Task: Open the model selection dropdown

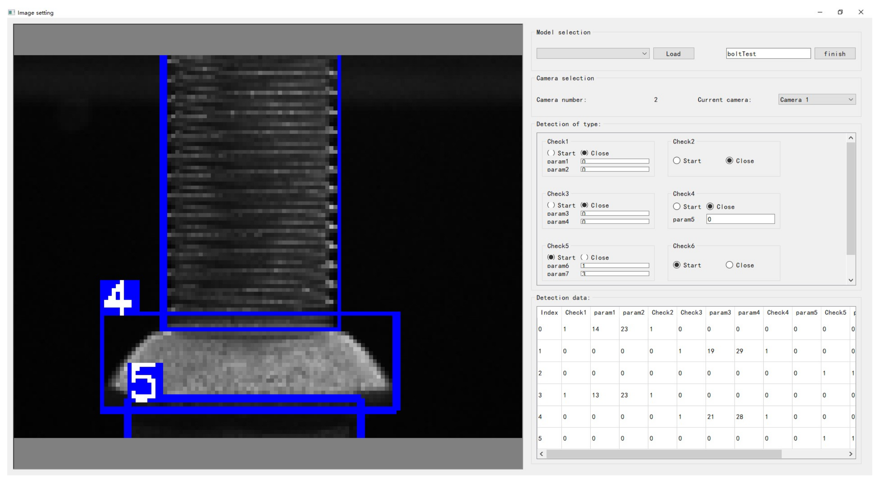Action: 593,53
